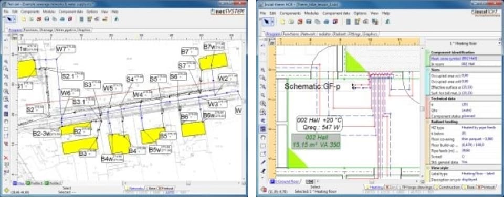Select hand pan tool in sewerage network window

tap(6, 122)
